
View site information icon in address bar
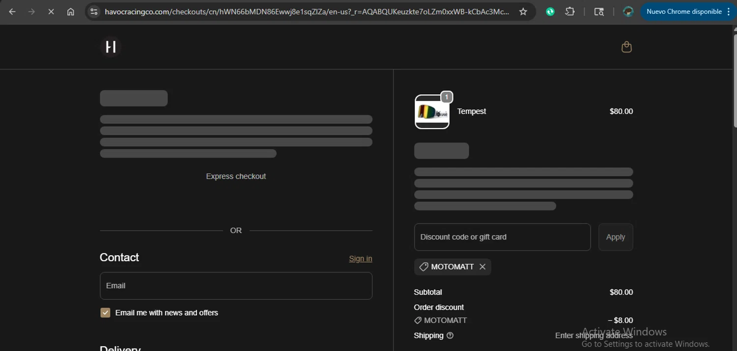pyautogui.click(x=94, y=11)
